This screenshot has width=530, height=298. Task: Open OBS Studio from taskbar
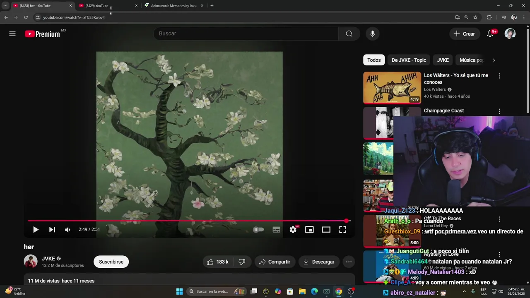[x=351, y=291]
